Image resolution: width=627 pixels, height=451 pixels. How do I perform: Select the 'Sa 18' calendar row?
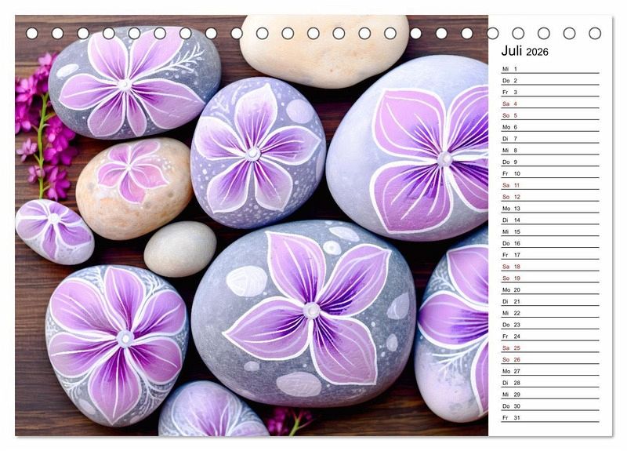[x=550, y=266]
